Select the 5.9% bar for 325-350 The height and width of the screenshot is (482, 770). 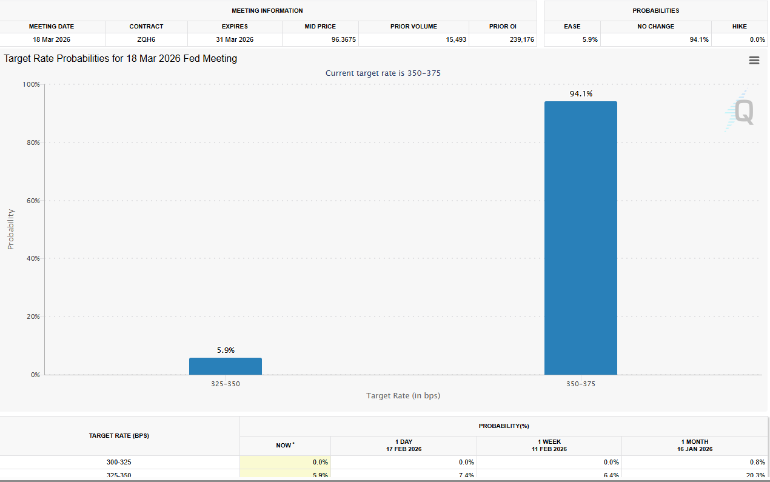[x=226, y=365]
